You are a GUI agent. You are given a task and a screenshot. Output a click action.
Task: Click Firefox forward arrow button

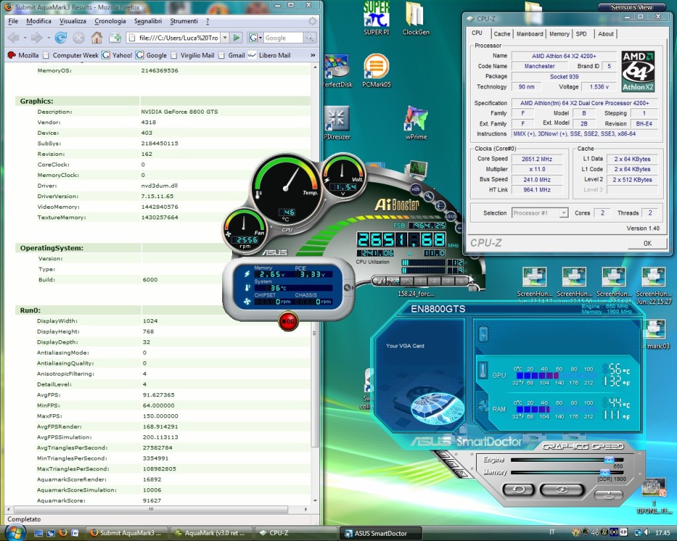pyautogui.click(x=37, y=38)
